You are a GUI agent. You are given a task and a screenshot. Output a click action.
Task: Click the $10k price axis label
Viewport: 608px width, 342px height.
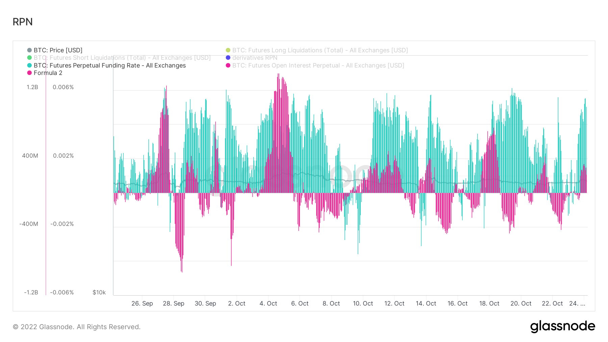coord(99,292)
